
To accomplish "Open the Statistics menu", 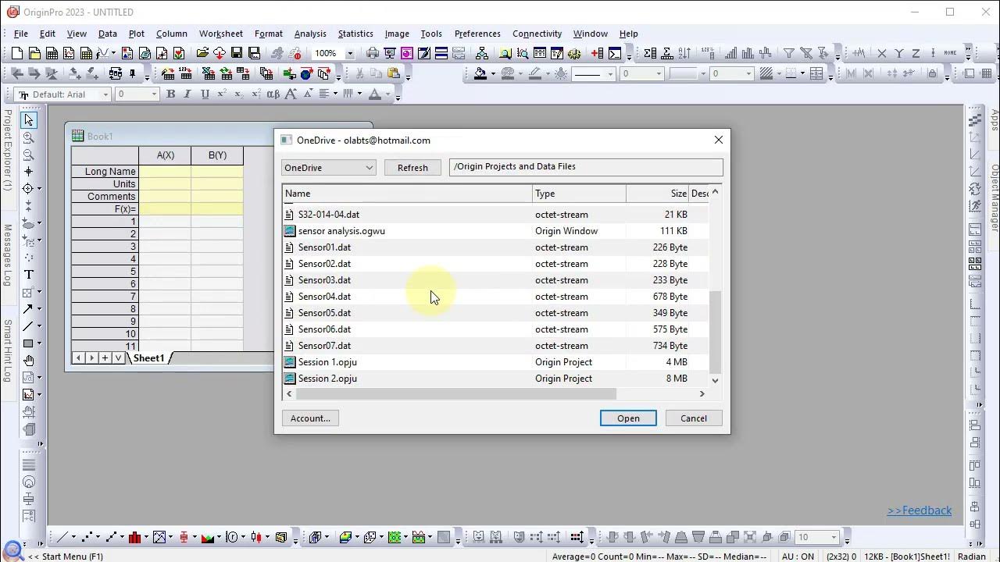I will coord(355,34).
